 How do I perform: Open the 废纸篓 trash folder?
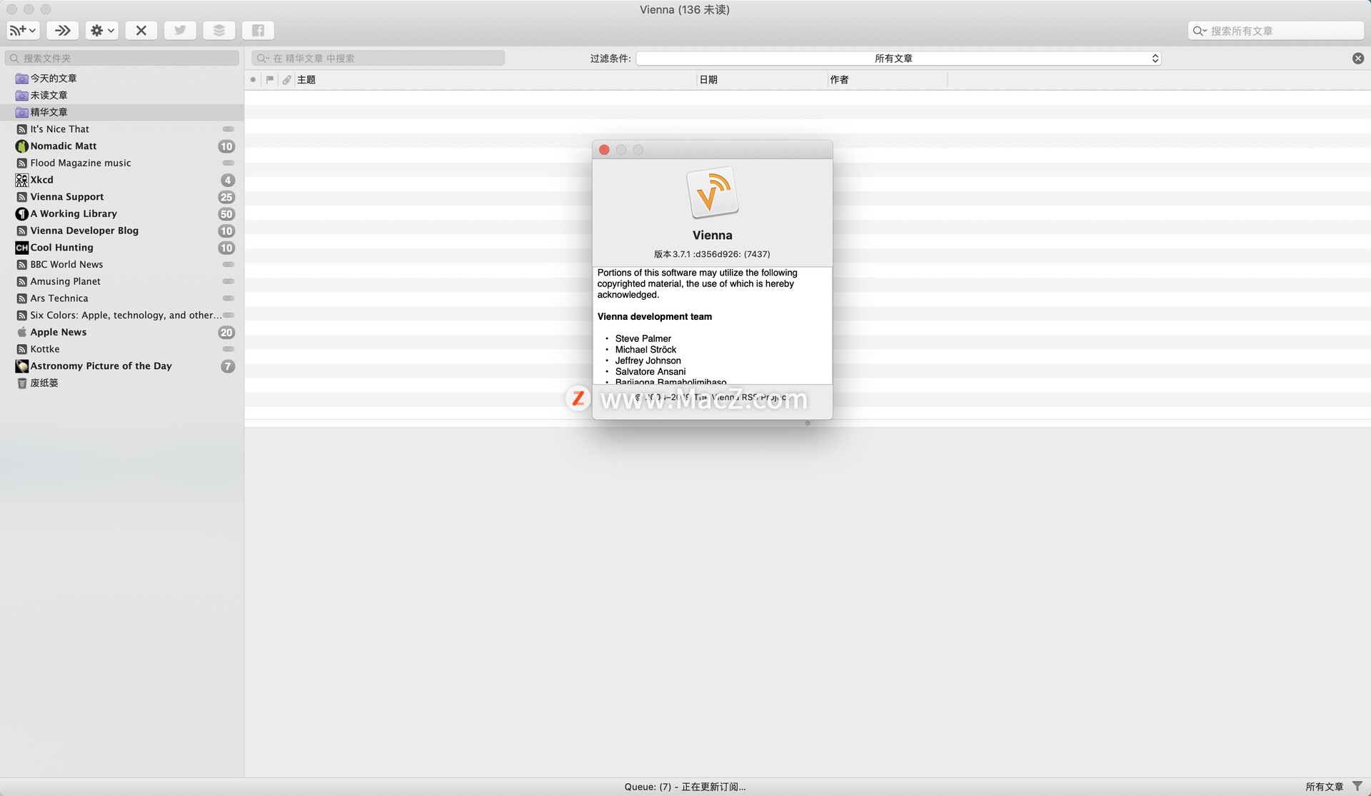click(x=122, y=383)
